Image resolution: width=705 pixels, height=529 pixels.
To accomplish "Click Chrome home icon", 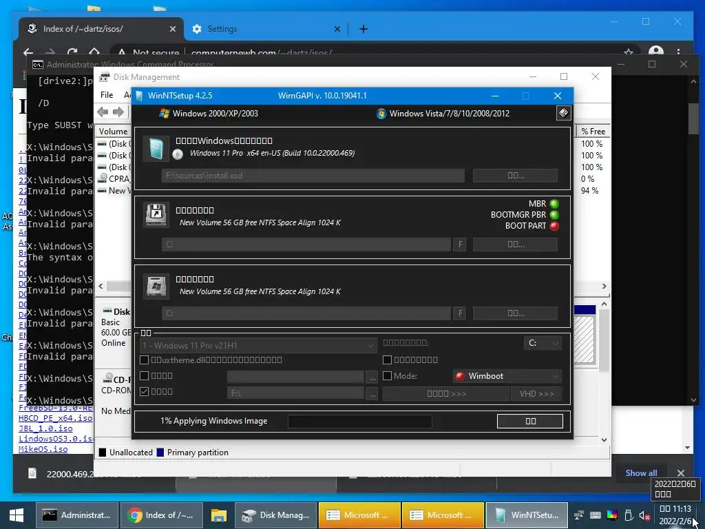I will pos(94,52).
